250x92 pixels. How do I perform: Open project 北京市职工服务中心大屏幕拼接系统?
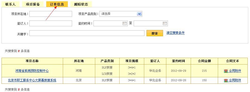(x=32, y=80)
